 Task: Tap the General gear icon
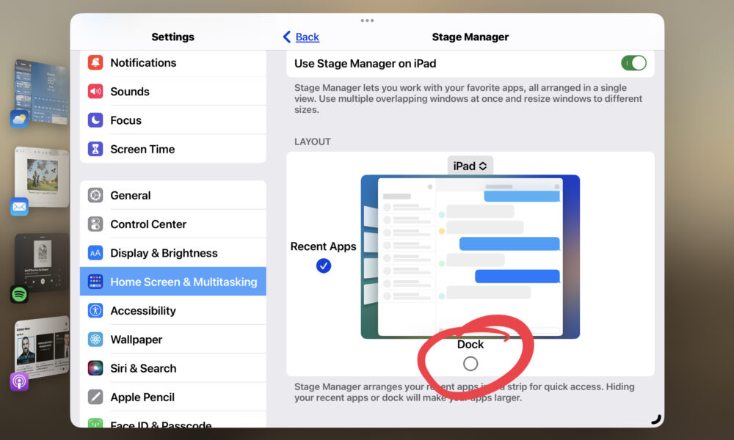coord(95,196)
